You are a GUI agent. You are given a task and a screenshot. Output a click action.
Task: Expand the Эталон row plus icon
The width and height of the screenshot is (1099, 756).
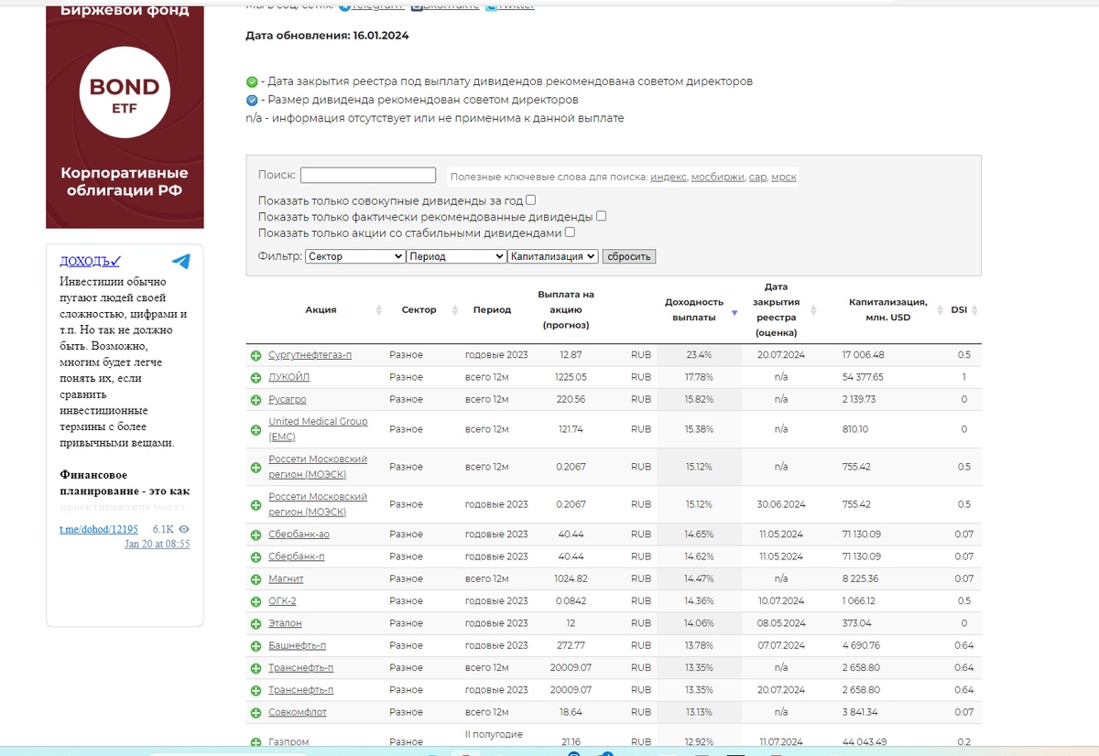[x=256, y=623]
